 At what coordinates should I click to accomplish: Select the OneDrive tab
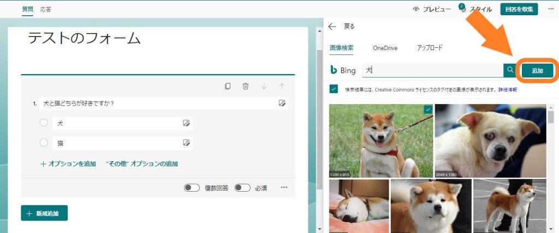pyautogui.click(x=385, y=48)
